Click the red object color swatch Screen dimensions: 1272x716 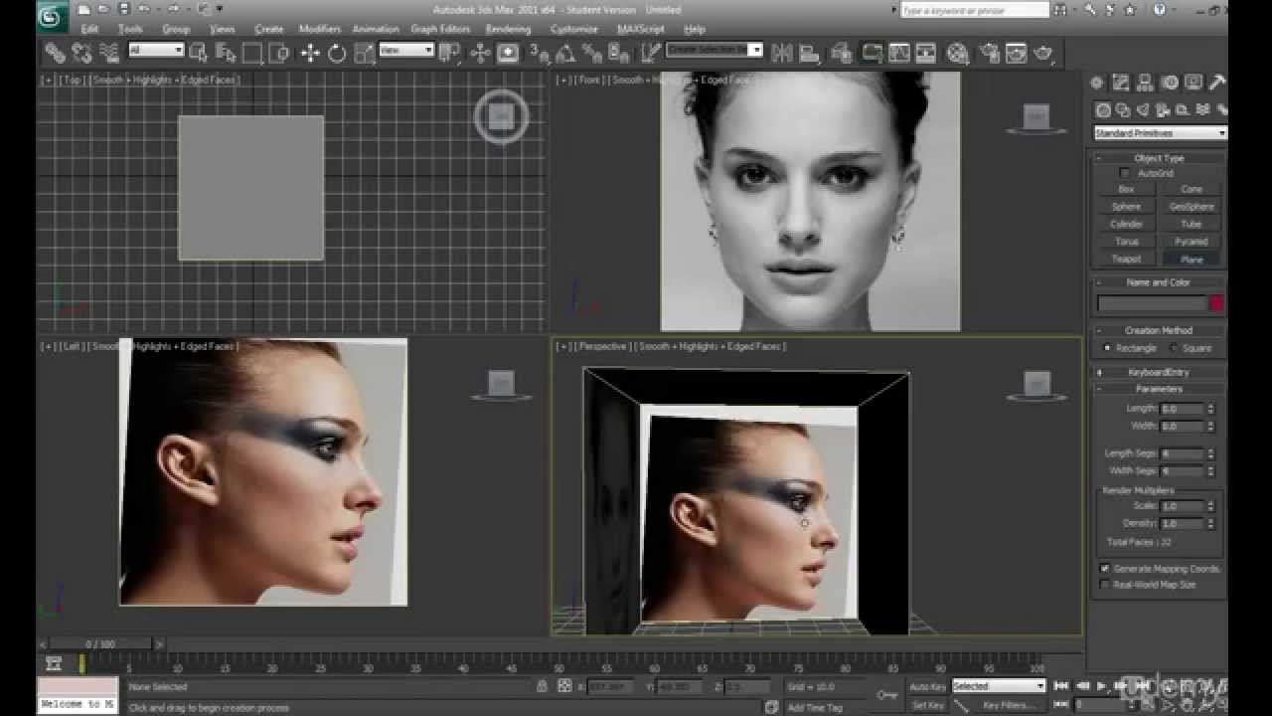click(x=1215, y=303)
